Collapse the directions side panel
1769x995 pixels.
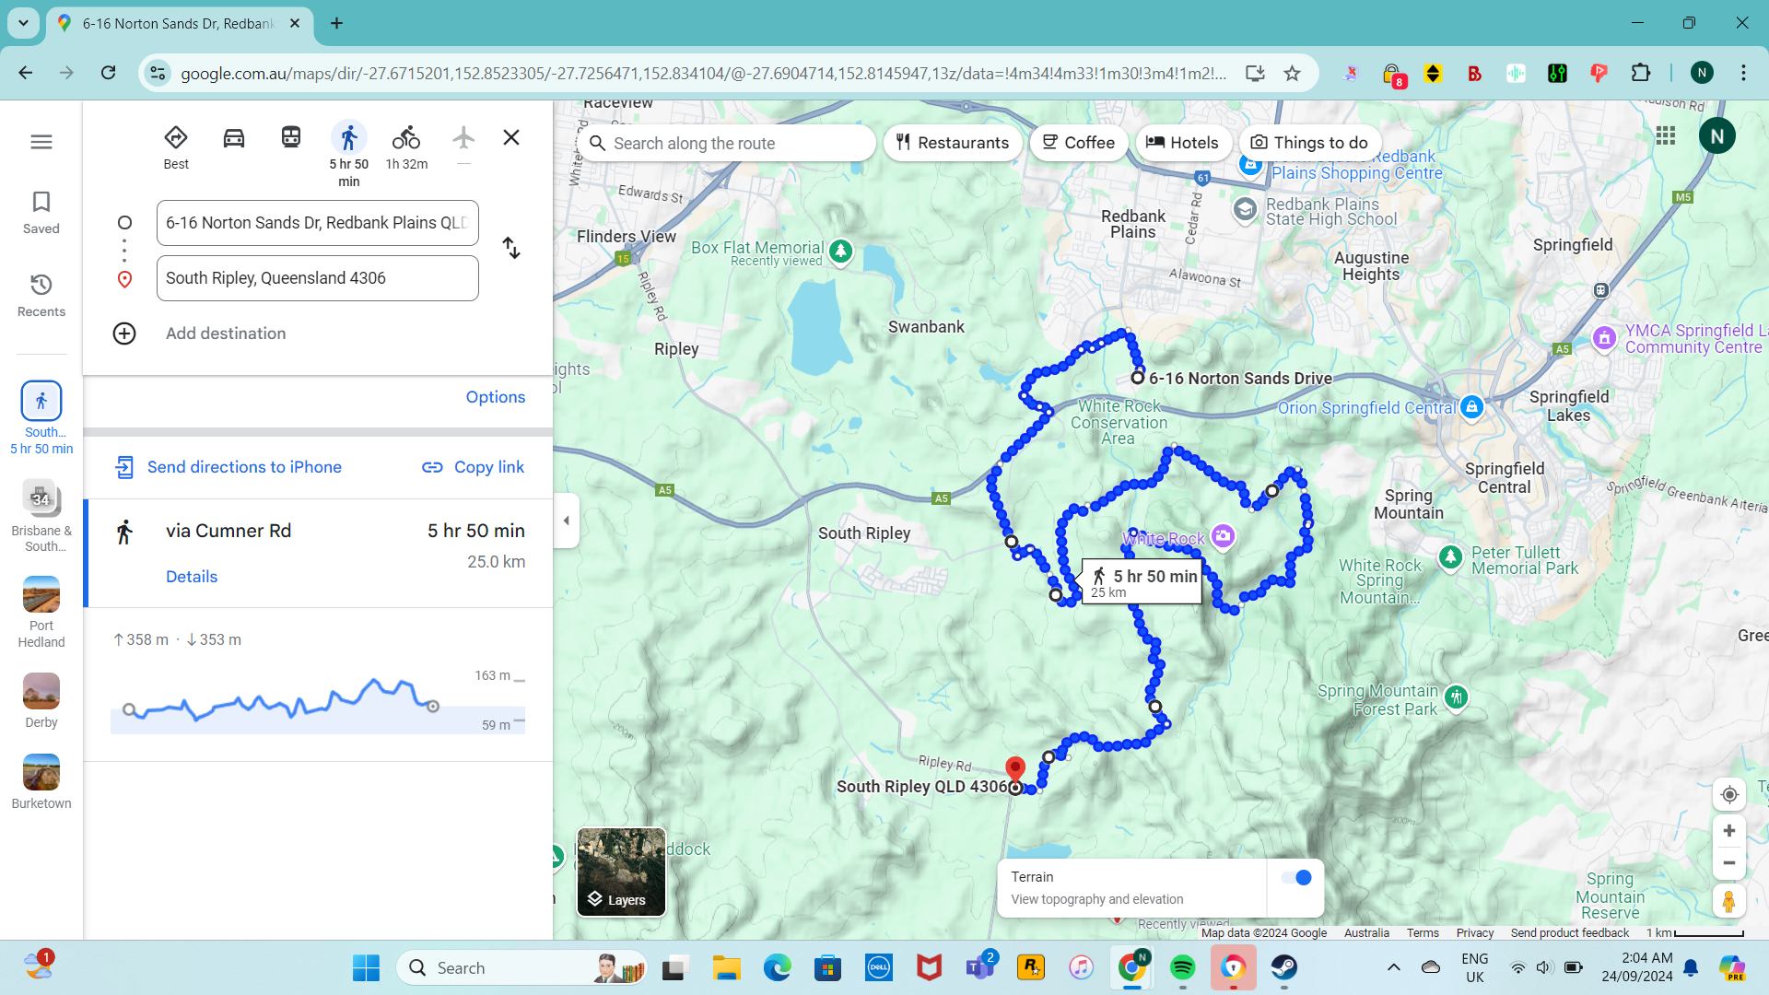click(x=567, y=521)
